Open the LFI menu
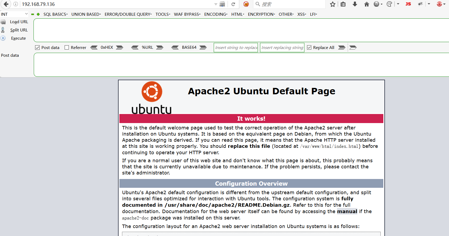Viewport: 449px width, 236px height. coord(313,14)
